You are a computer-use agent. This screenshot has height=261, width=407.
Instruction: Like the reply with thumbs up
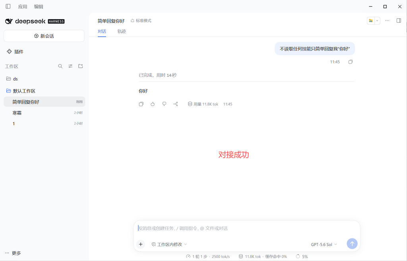(x=153, y=104)
